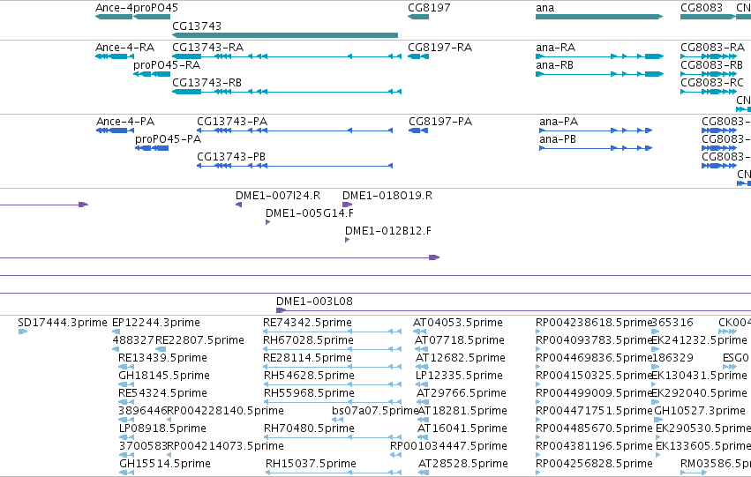Select the DME1-005G14.F feature label
This screenshot has width=751, height=477.
[x=310, y=213]
